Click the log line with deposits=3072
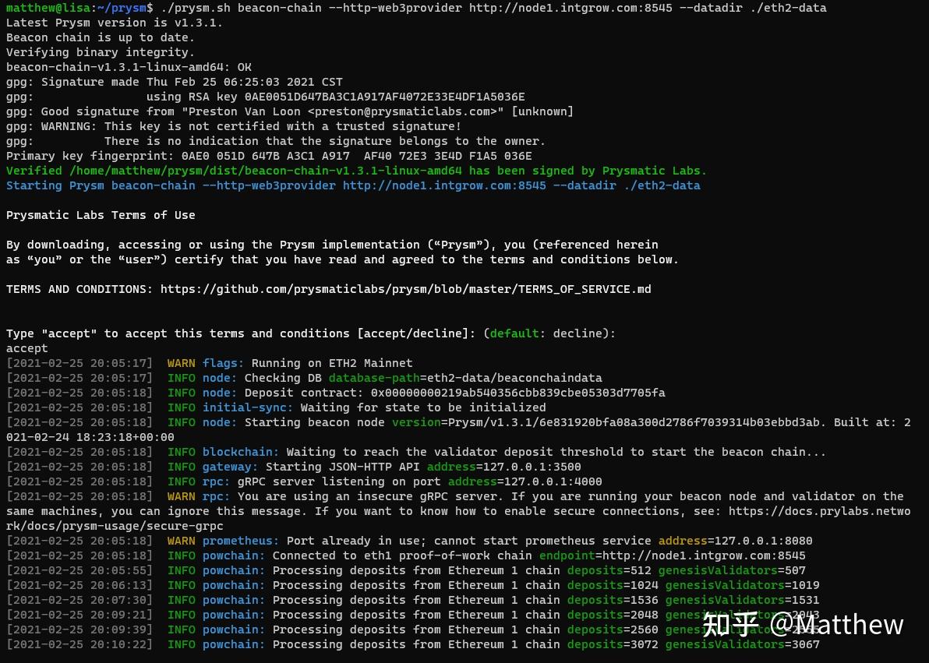 (x=413, y=644)
